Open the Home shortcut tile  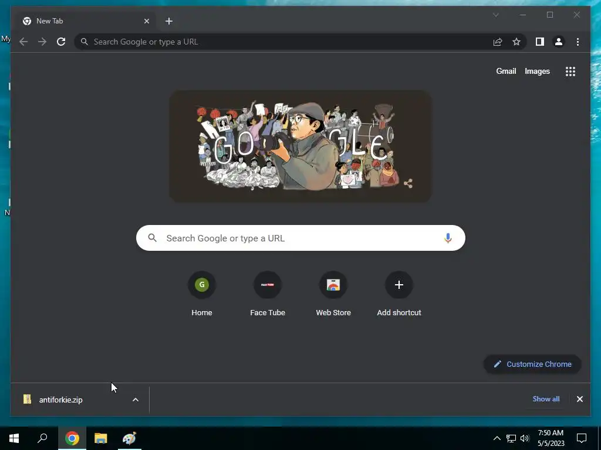coord(202,294)
